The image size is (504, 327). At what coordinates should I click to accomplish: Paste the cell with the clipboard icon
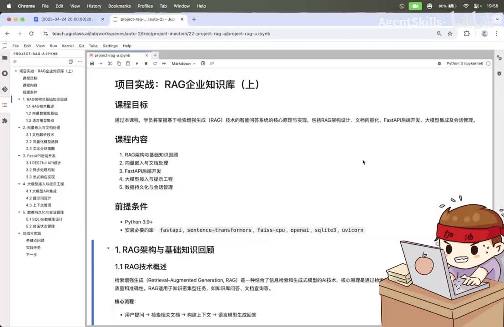coord(128,64)
